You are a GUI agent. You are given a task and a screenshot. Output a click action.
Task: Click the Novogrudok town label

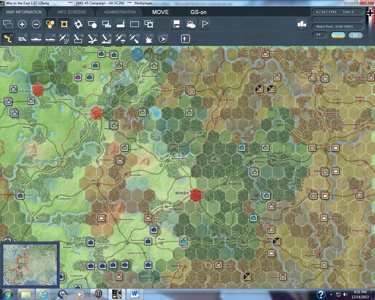127,219
